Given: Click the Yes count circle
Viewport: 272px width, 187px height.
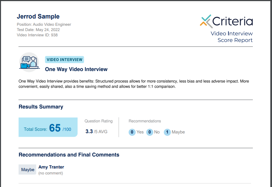Looking at the screenshot, I should click(x=132, y=132).
